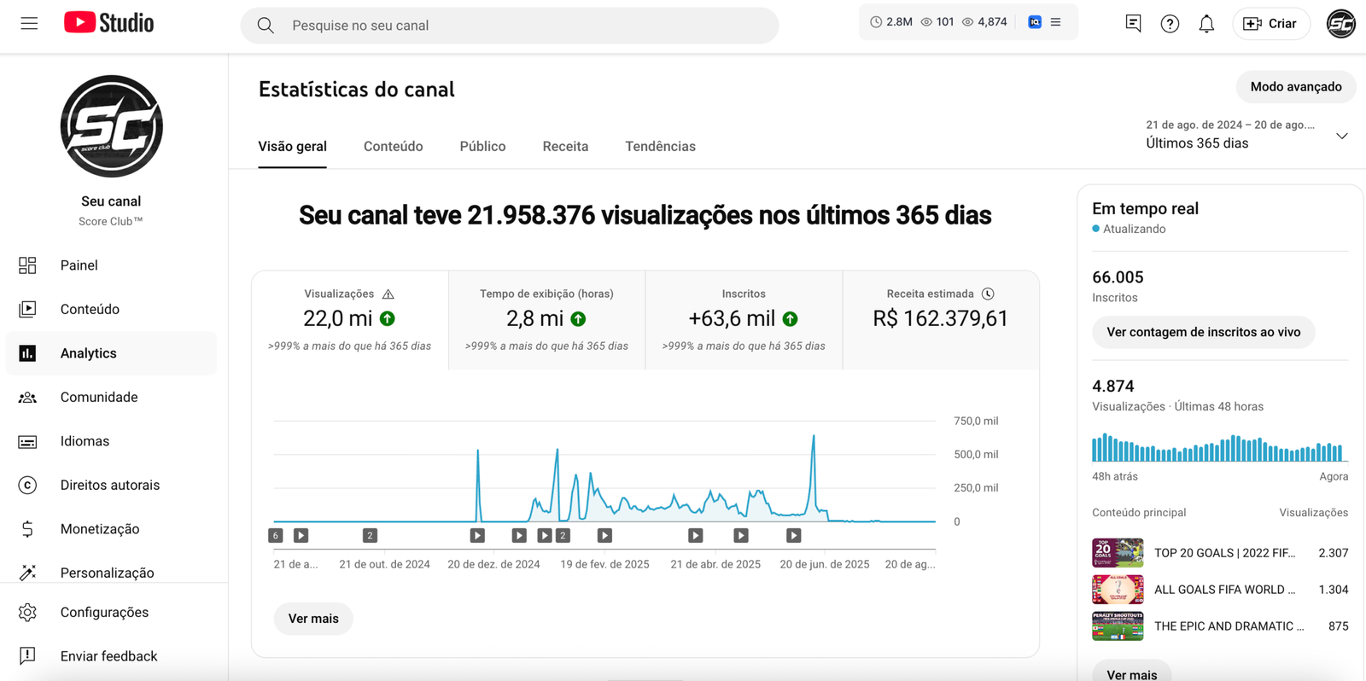Viewport: 1366px width, 681px height.
Task: Click the Analytics bar chart icon
Action: (27, 353)
